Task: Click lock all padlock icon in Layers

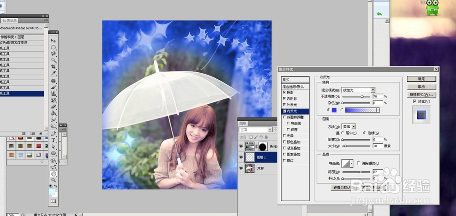Action: [266, 137]
